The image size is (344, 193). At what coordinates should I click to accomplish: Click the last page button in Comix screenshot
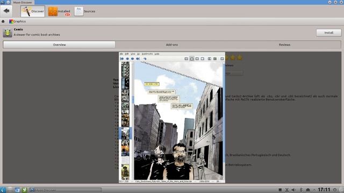138,58
